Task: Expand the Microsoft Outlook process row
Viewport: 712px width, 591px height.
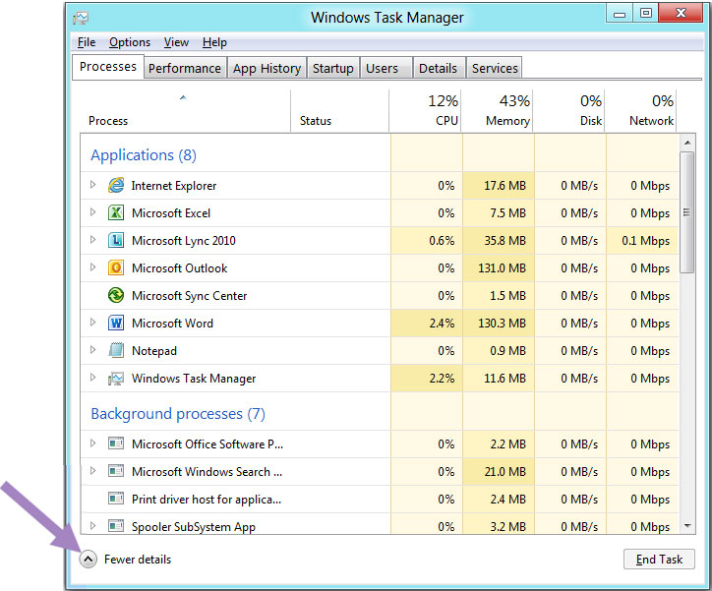Action: tap(93, 267)
